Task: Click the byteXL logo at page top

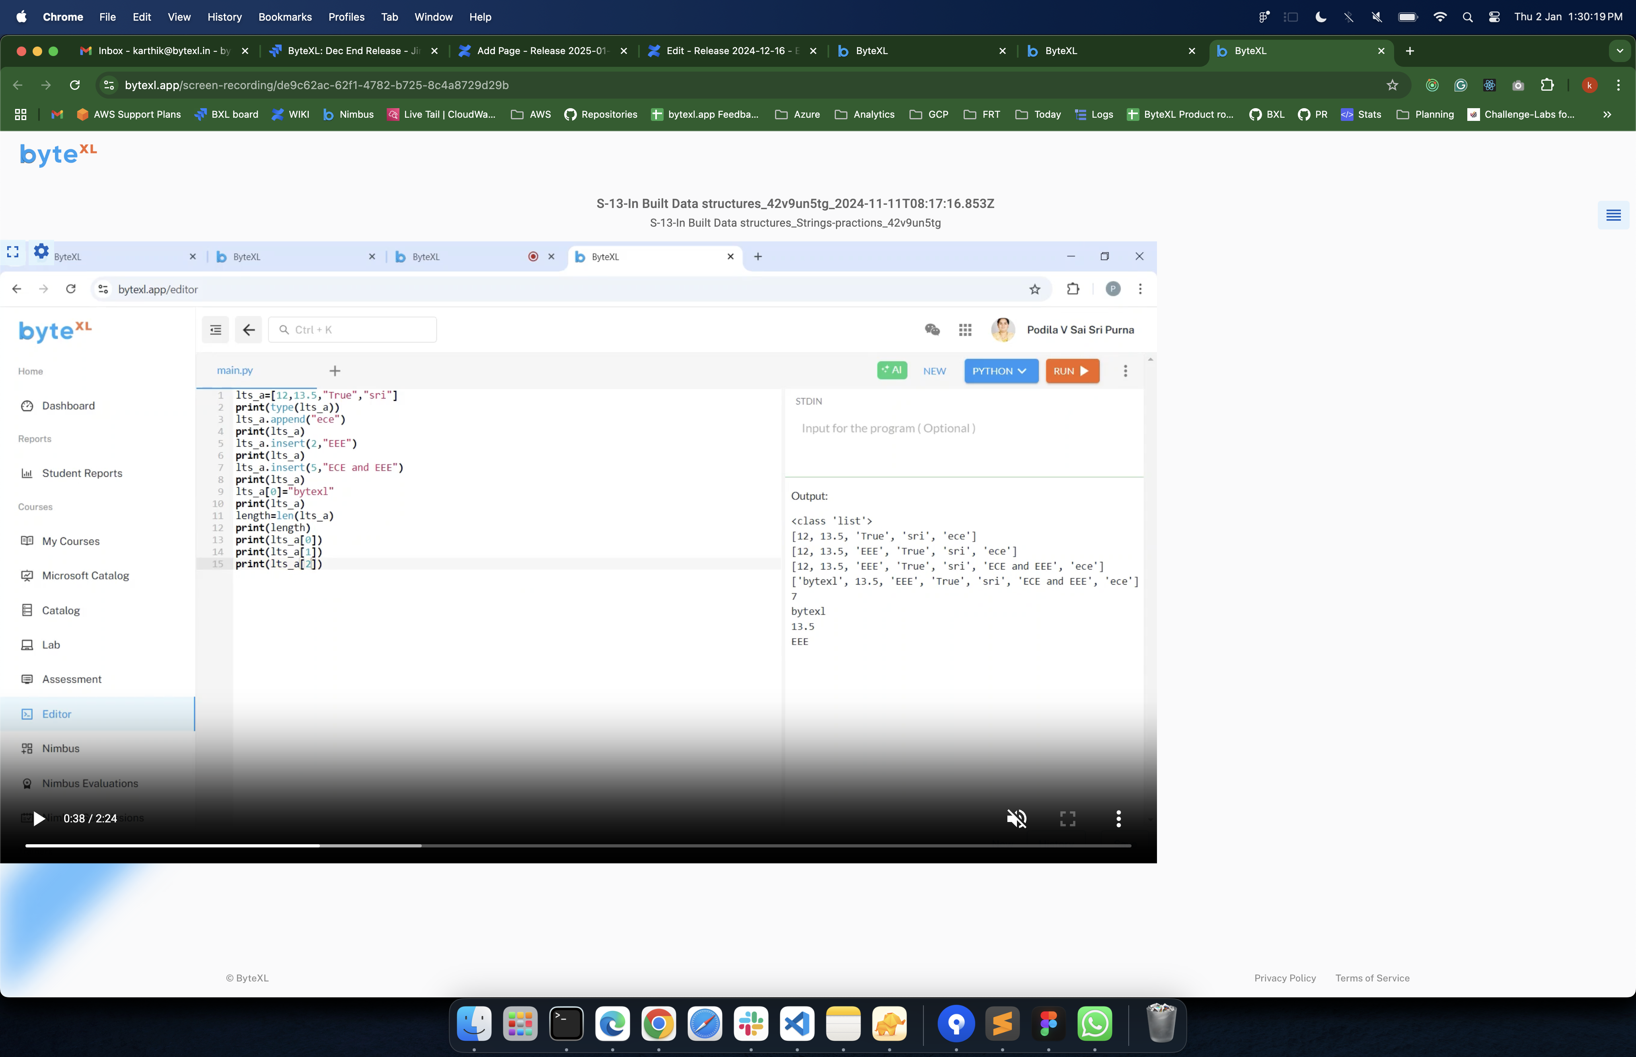Action: coord(58,154)
